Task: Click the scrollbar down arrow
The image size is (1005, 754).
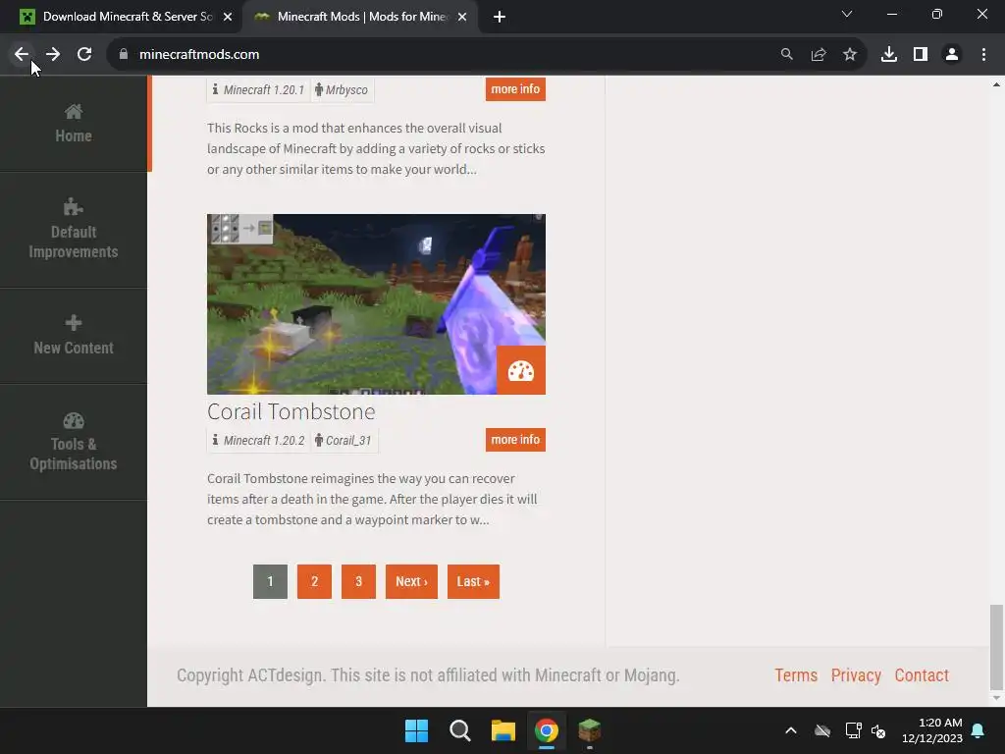Action: tap(996, 698)
